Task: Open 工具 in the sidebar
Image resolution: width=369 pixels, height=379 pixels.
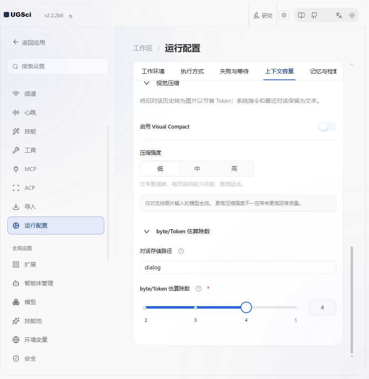Action: pos(56,150)
